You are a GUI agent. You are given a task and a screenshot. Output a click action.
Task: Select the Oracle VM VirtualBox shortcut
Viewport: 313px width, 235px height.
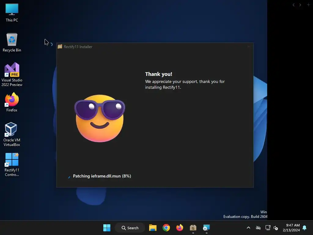click(x=12, y=134)
